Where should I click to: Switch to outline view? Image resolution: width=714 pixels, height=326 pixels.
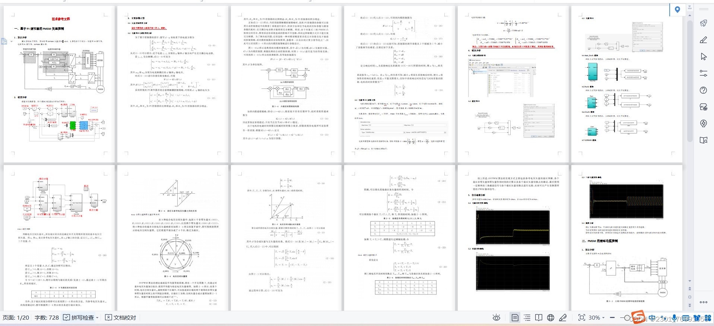coord(527,317)
